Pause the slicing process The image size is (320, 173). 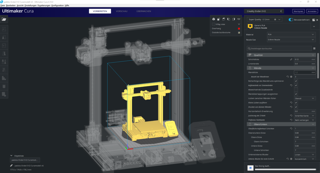[250, 168]
